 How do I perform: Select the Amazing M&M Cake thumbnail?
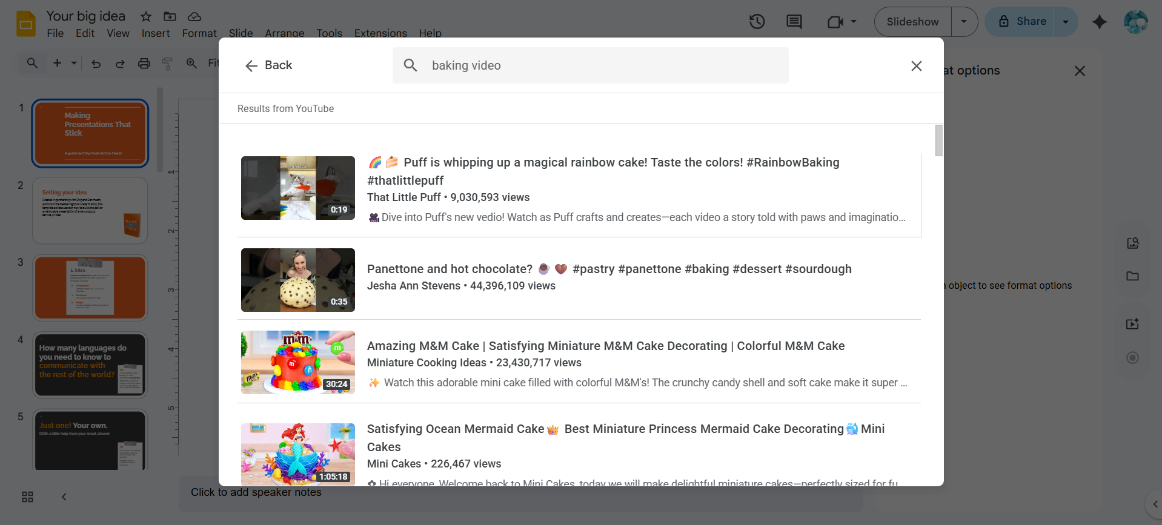[298, 362]
